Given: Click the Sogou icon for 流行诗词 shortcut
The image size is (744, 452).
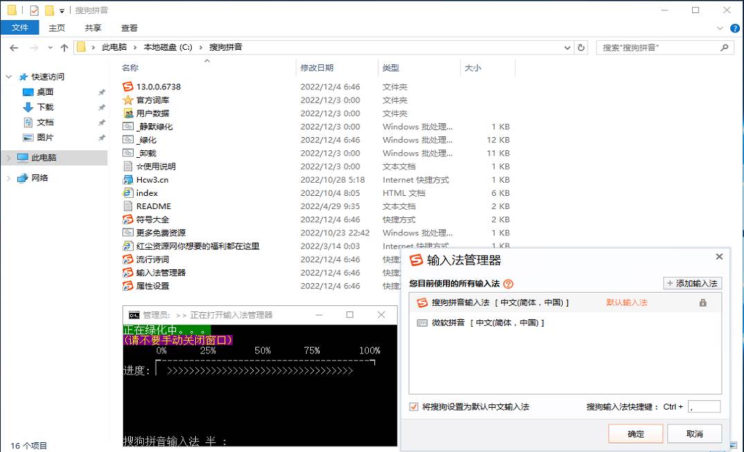Looking at the screenshot, I should (x=127, y=260).
